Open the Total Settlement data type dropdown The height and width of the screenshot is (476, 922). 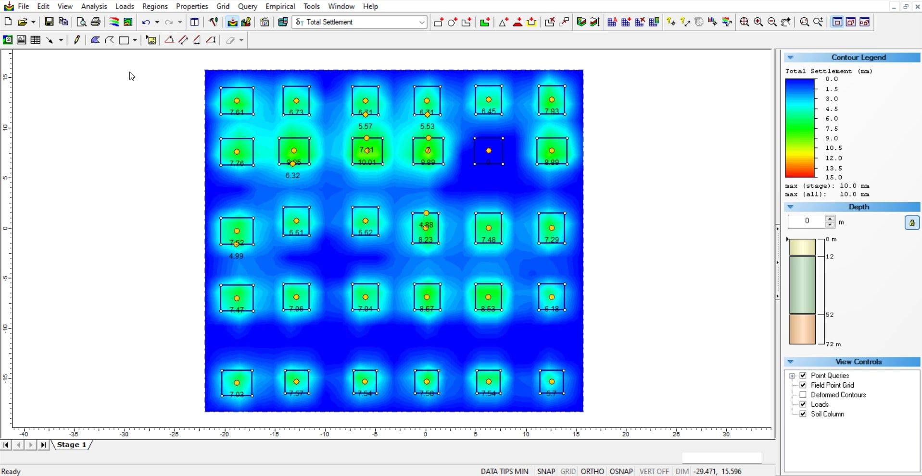pyautogui.click(x=421, y=22)
